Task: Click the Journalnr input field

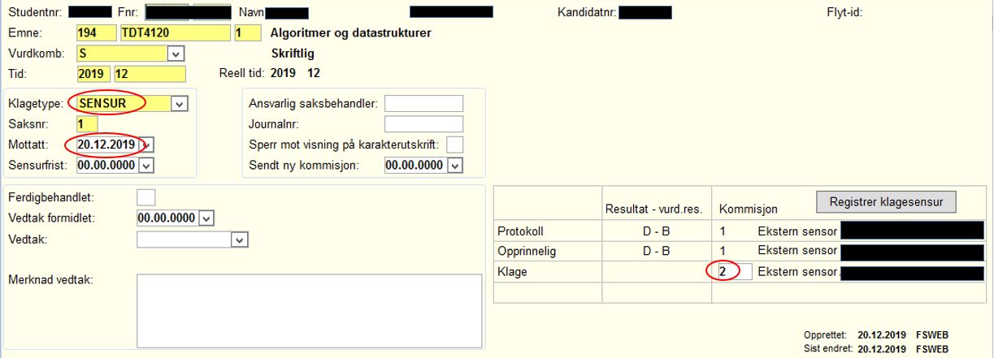Action: tap(423, 124)
